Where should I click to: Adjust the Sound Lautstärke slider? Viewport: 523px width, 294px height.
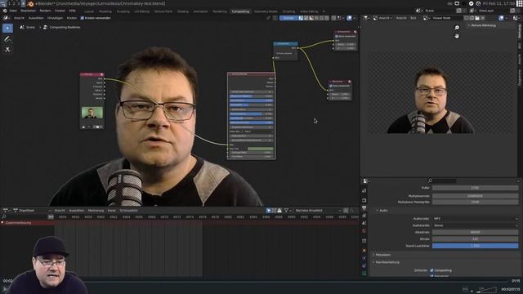[476, 246]
